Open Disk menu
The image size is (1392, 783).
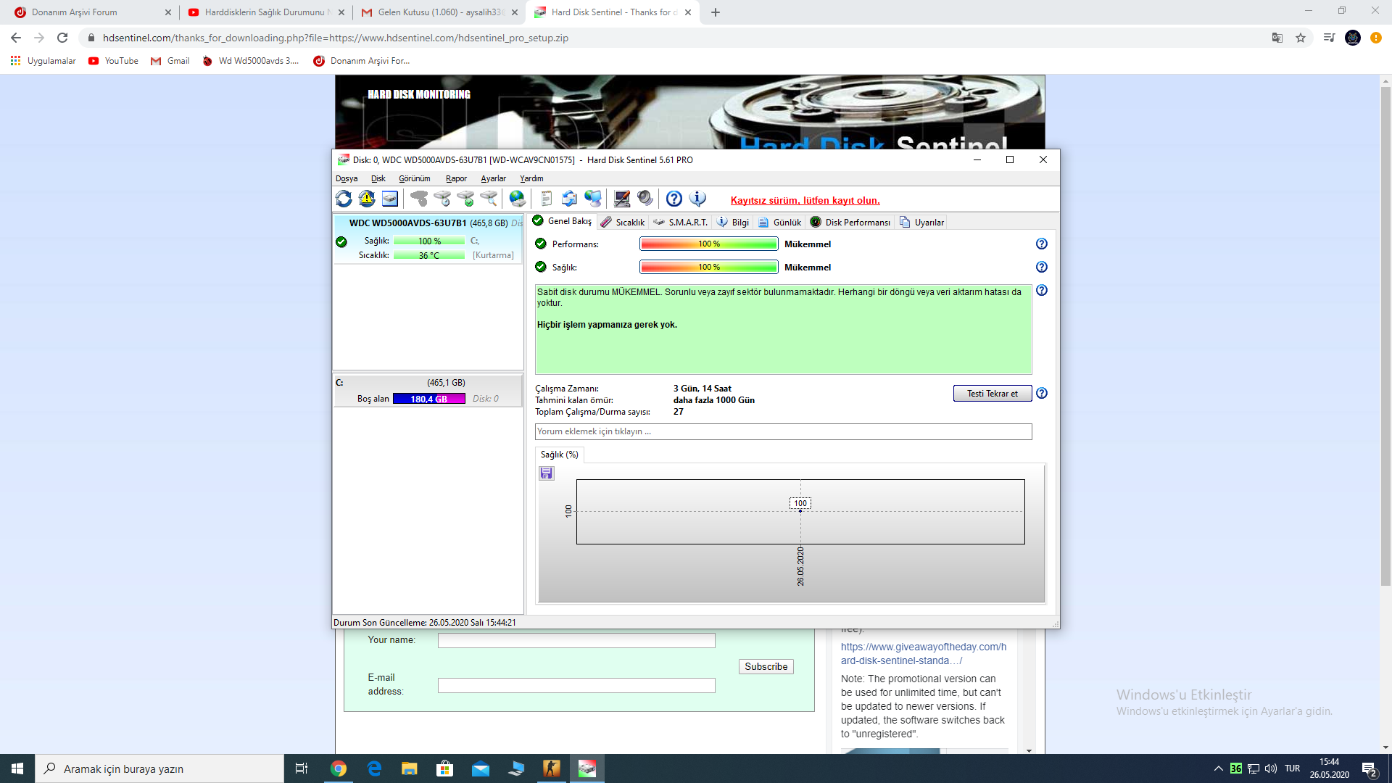click(x=378, y=178)
